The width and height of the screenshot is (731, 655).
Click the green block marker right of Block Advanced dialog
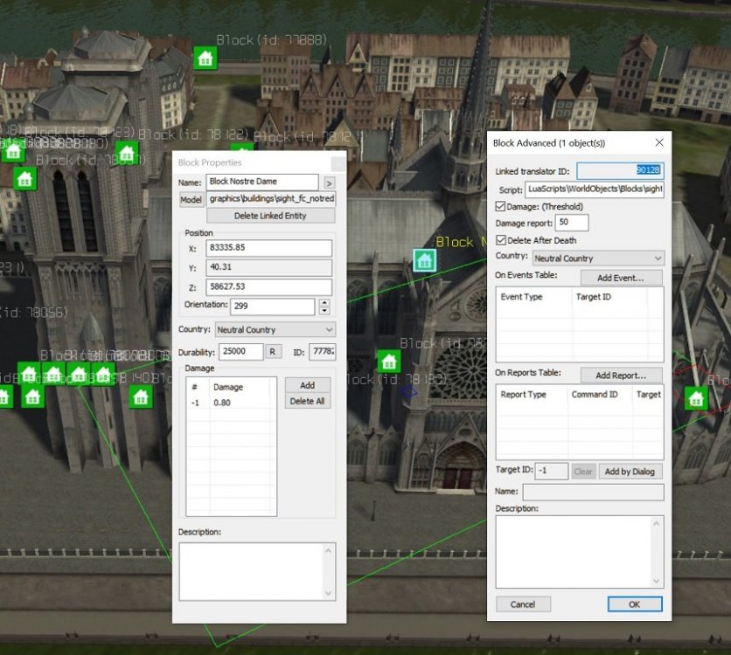696,398
